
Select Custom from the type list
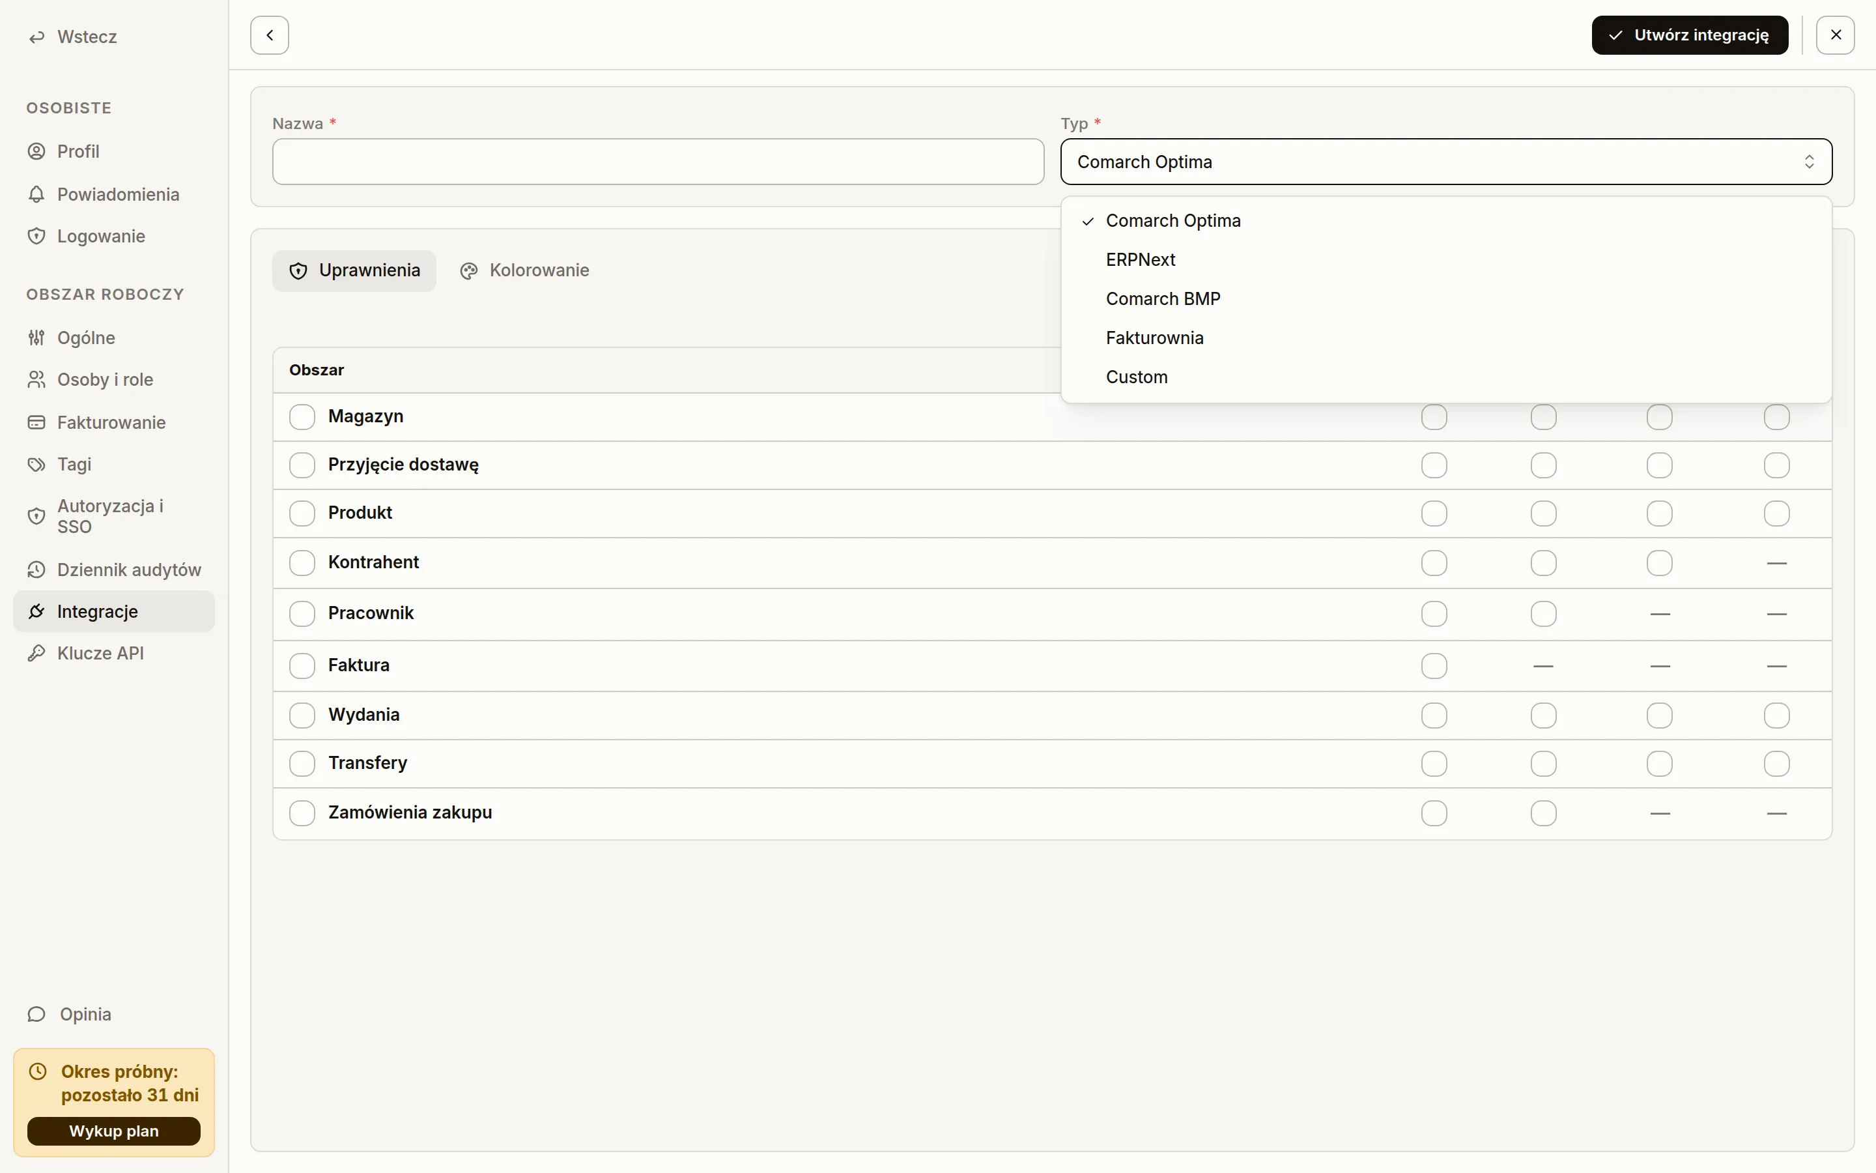point(1446,377)
